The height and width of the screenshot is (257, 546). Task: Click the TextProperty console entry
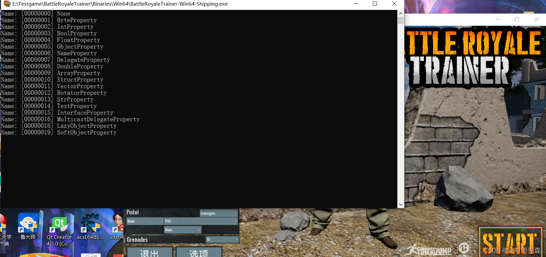(49, 106)
